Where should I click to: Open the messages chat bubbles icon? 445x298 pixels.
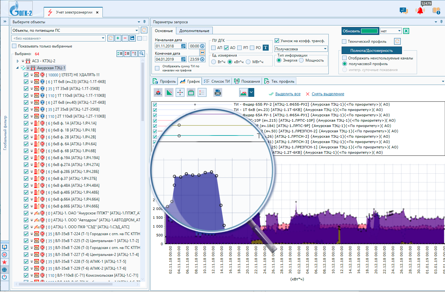[x=404, y=11]
